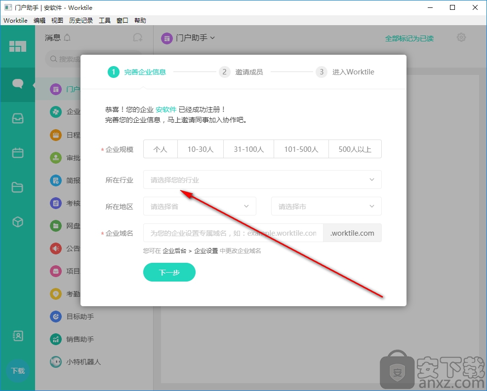Open the folder icon in sidebar
Screen dimensions: 487x391
(17, 187)
